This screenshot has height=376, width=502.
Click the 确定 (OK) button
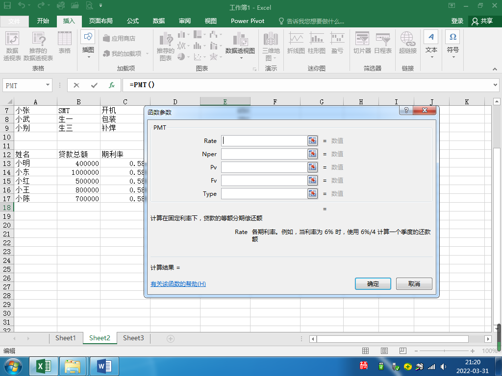(x=373, y=283)
